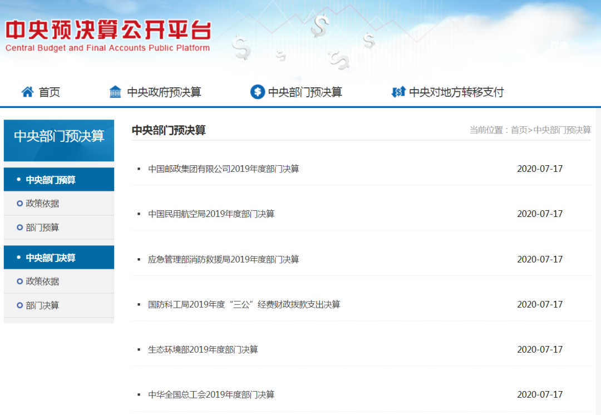The height and width of the screenshot is (415, 601).
Task: Click the 中央部门预算 sidebar section header
Action: pyautogui.click(x=51, y=180)
